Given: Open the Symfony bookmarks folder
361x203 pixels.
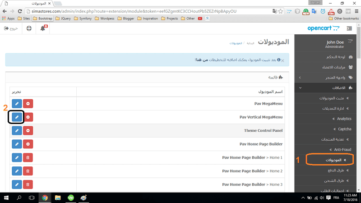Looking at the screenshot, I should (x=83, y=18).
